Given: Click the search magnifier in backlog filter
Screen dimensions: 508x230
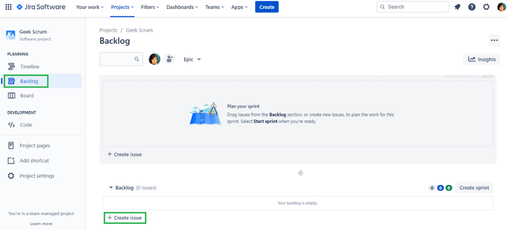Looking at the screenshot, I should pyautogui.click(x=137, y=59).
